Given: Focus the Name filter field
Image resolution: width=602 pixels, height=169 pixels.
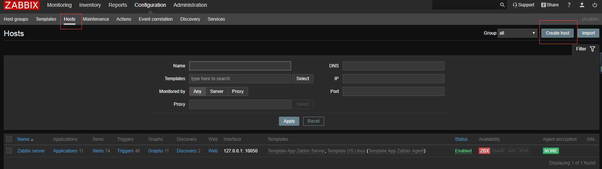Looking at the screenshot, I should (x=240, y=66).
